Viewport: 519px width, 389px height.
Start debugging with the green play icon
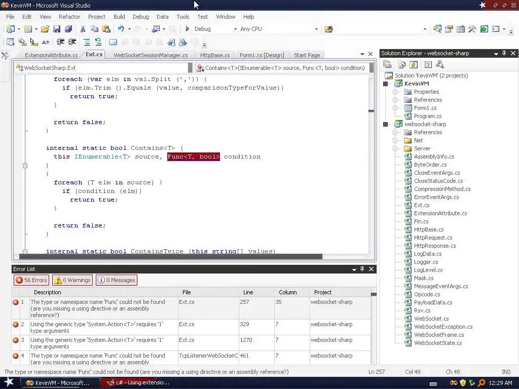[x=188, y=29]
